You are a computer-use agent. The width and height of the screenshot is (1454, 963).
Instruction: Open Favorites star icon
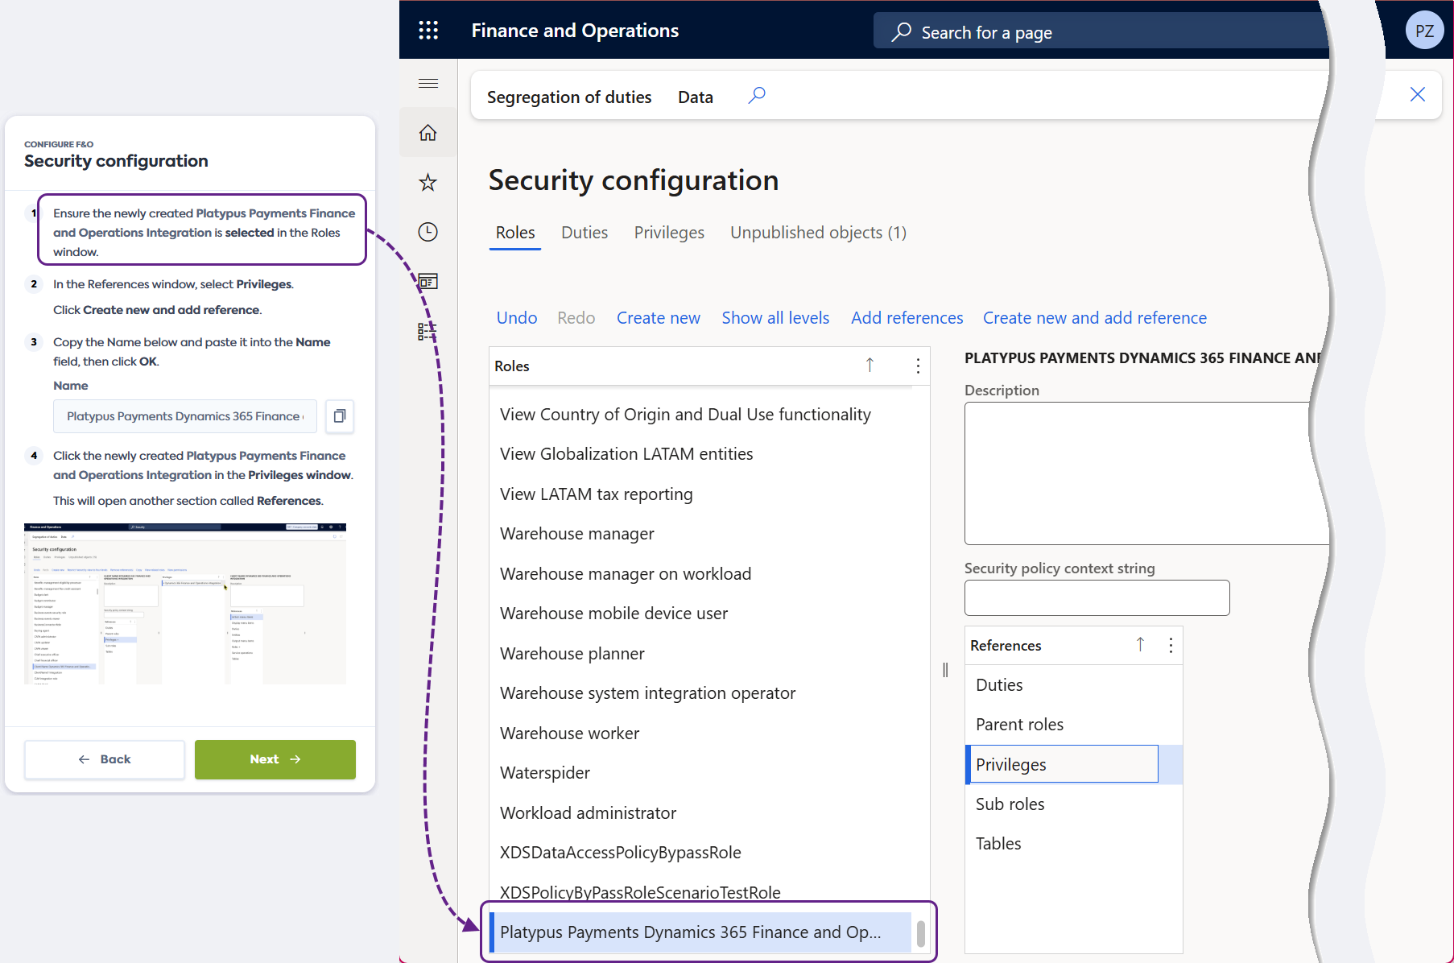pyautogui.click(x=428, y=183)
